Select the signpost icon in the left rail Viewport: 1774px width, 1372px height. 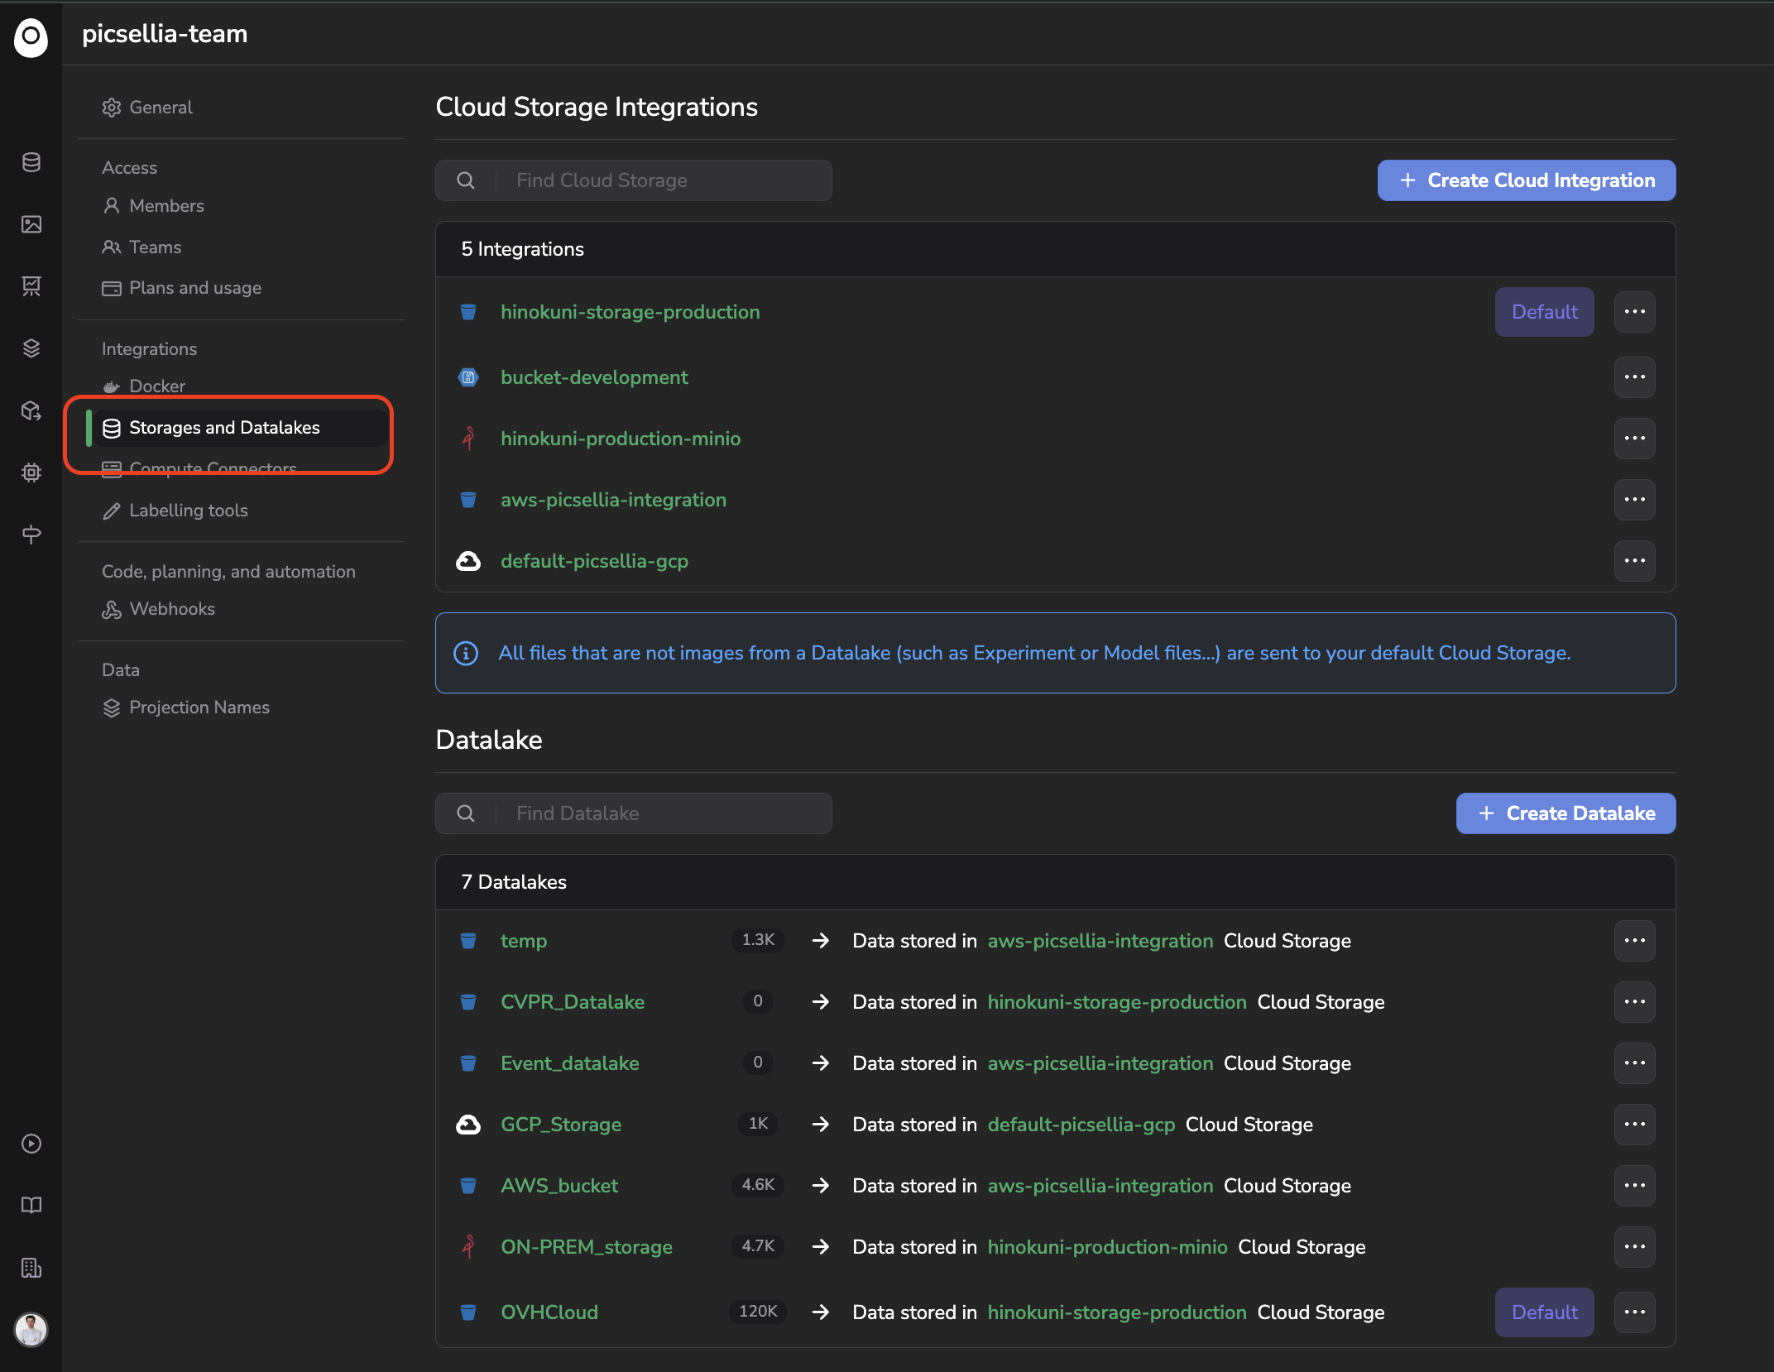(x=31, y=535)
